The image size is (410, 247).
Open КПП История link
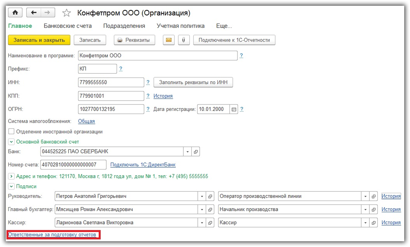coord(163,96)
